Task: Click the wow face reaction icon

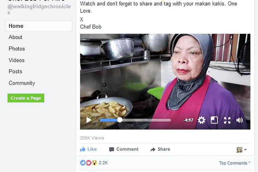Action: click(94, 163)
